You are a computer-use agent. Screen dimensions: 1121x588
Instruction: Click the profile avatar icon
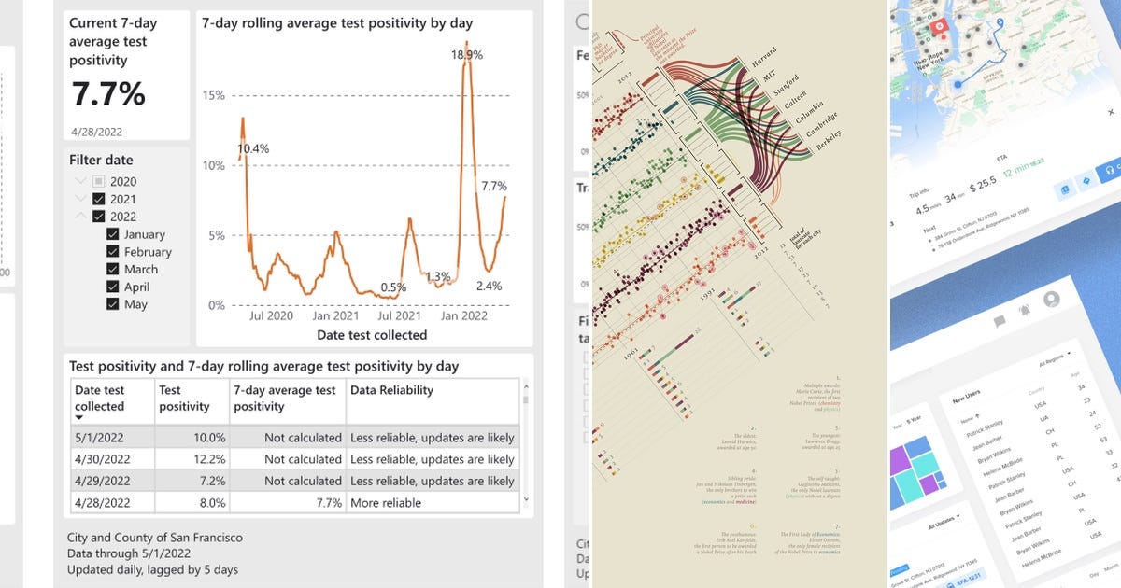(x=1051, y=300)
